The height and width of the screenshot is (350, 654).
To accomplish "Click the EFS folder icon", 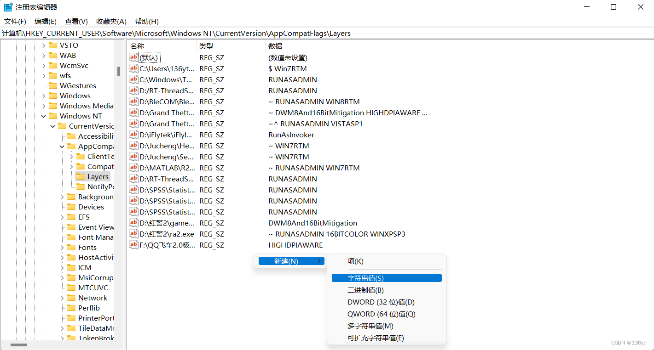I will 71,217.
